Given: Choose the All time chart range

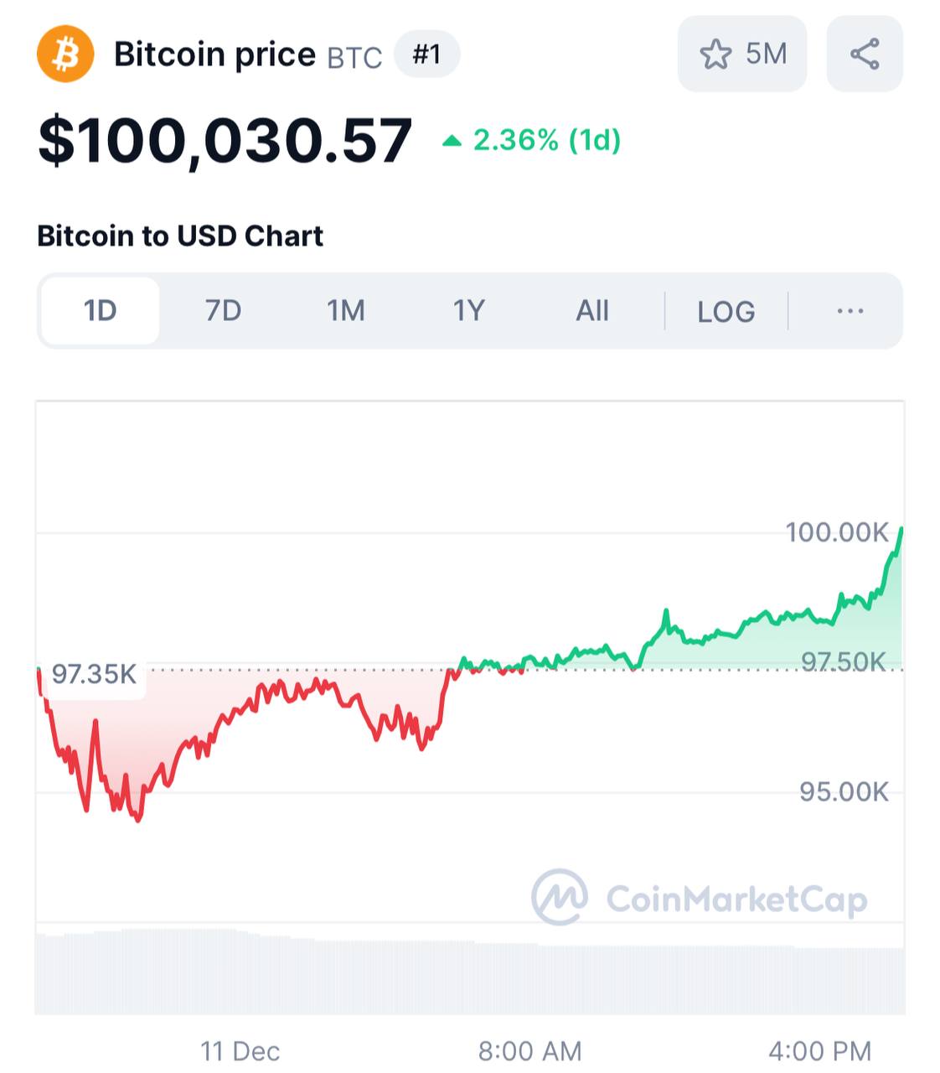Looking at the screenshot, I should 592,311.
